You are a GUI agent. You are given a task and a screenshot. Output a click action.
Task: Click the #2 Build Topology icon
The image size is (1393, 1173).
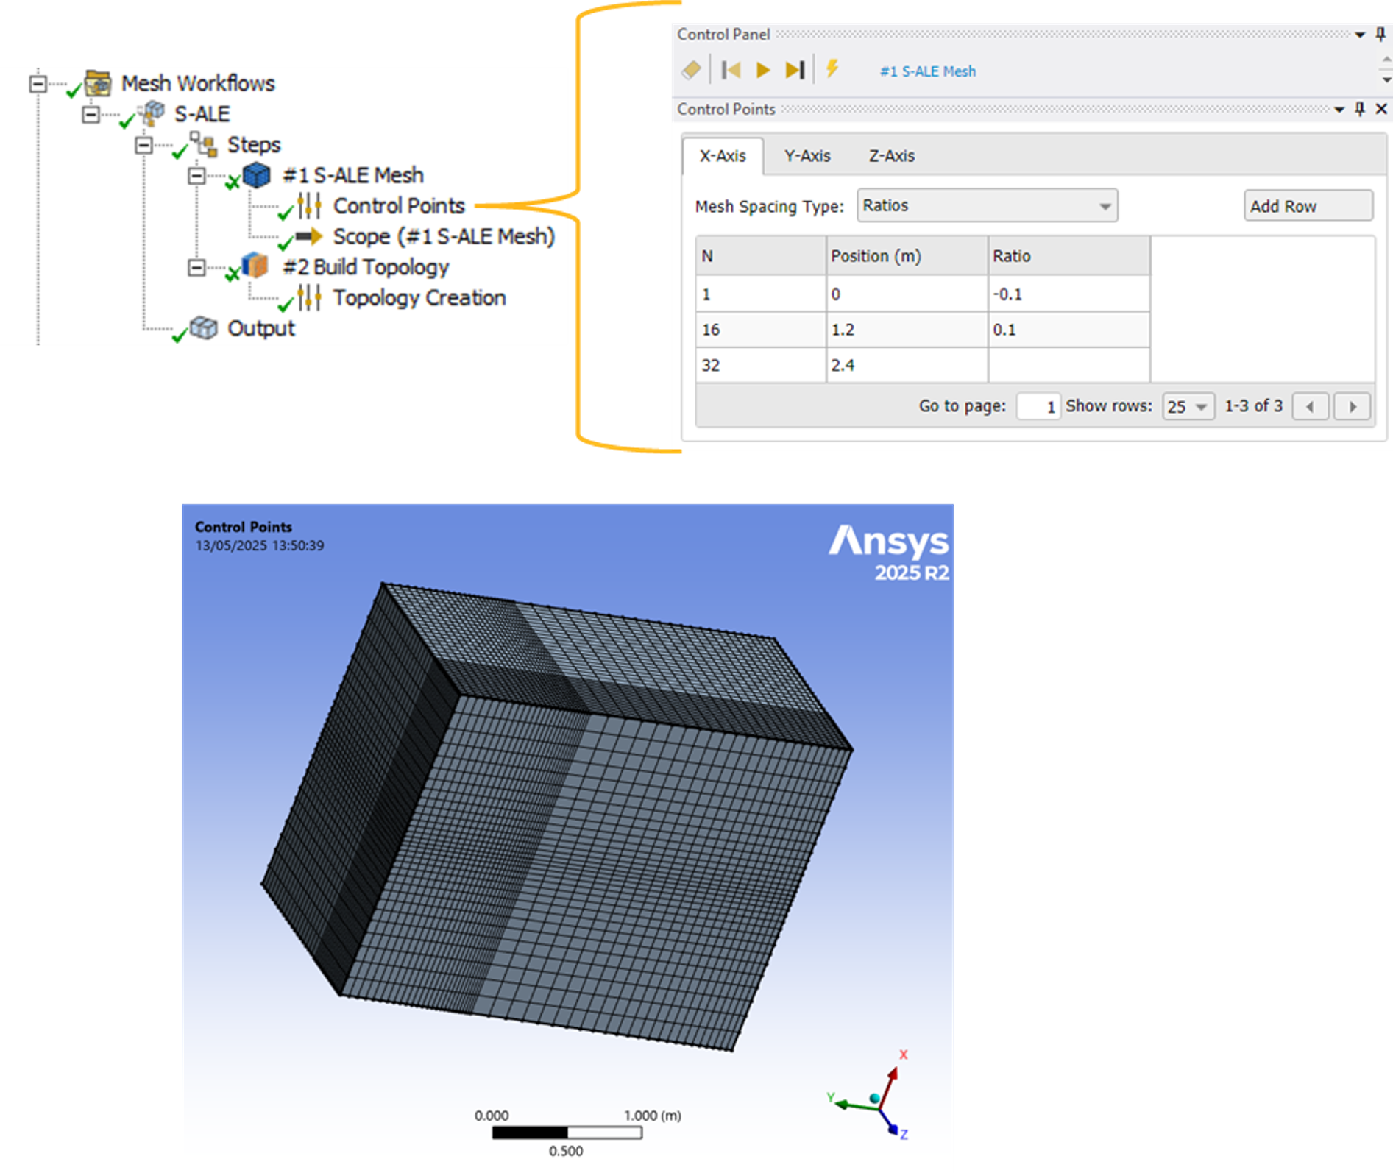(x=255, y=266)
